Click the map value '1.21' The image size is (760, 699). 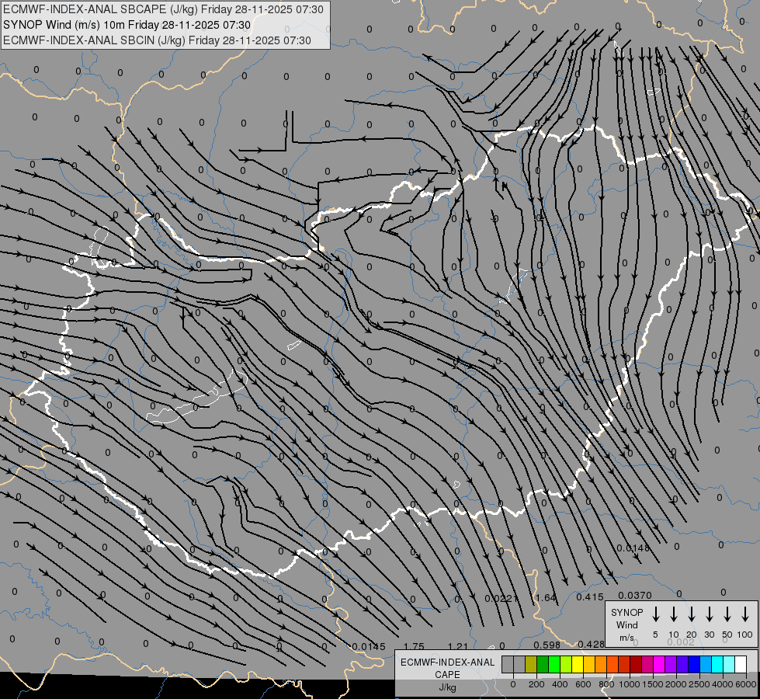[x=457, y=647]
